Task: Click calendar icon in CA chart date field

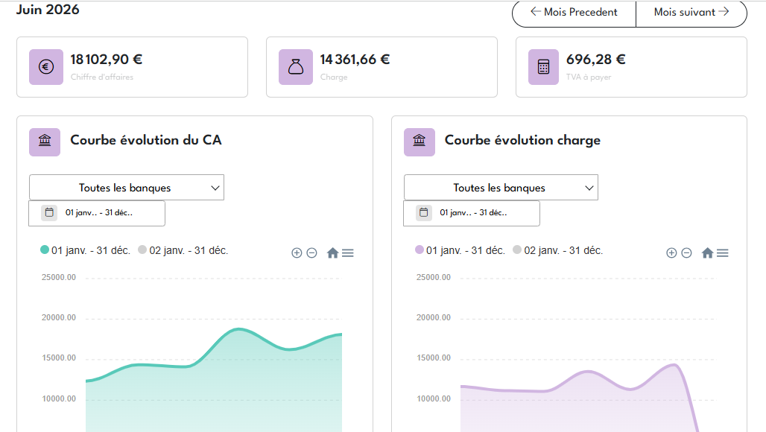Action: (49, 212)
